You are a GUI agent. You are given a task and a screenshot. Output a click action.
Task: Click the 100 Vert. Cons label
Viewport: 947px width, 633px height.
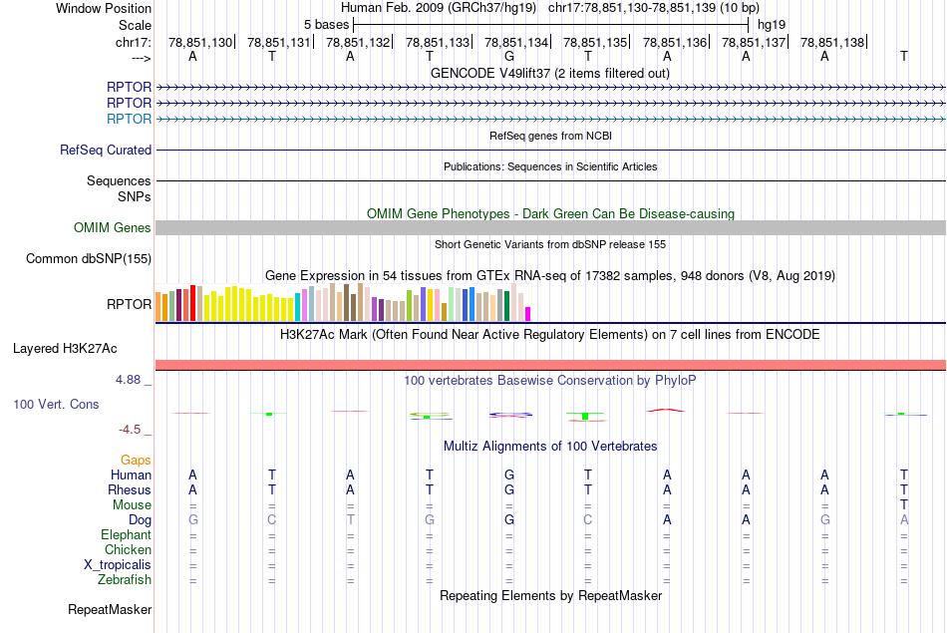coord(56,405)
